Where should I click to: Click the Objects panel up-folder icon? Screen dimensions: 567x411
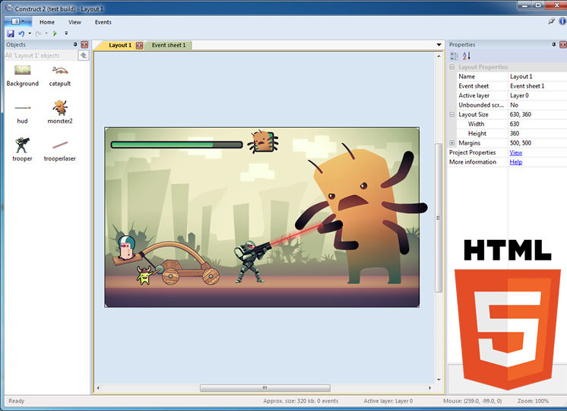(84, 56)
